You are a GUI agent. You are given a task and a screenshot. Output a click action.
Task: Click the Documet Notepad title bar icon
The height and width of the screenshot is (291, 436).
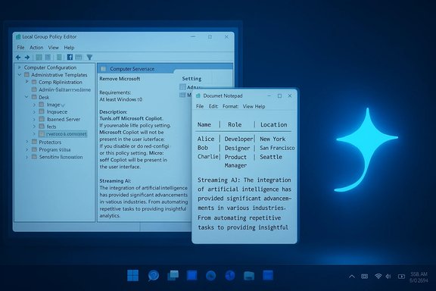198,95
